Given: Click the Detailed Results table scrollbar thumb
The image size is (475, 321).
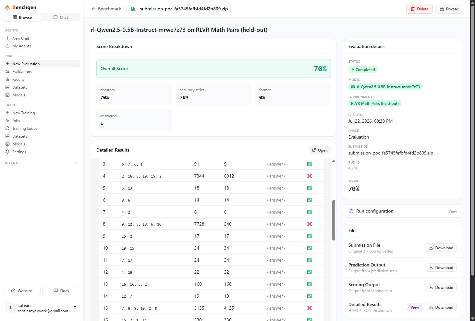Looking at the screenshot, I should coord(334,220).
